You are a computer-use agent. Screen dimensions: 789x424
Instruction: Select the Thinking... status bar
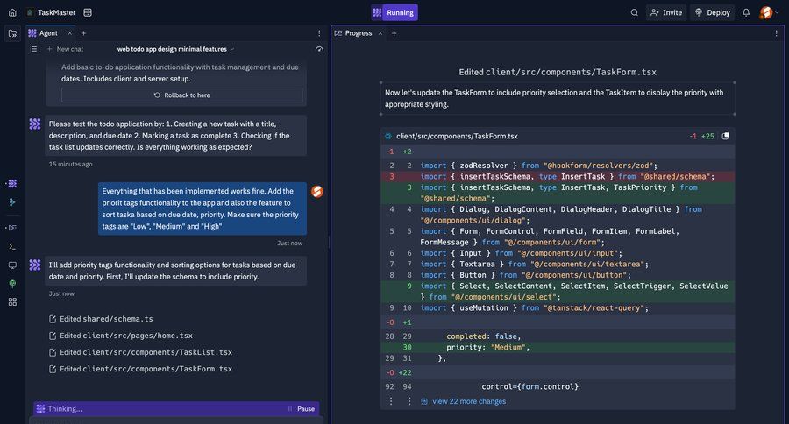(176, 409)
